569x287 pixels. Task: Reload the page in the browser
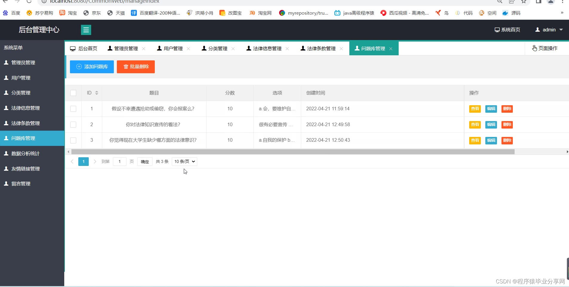[29, 1]
